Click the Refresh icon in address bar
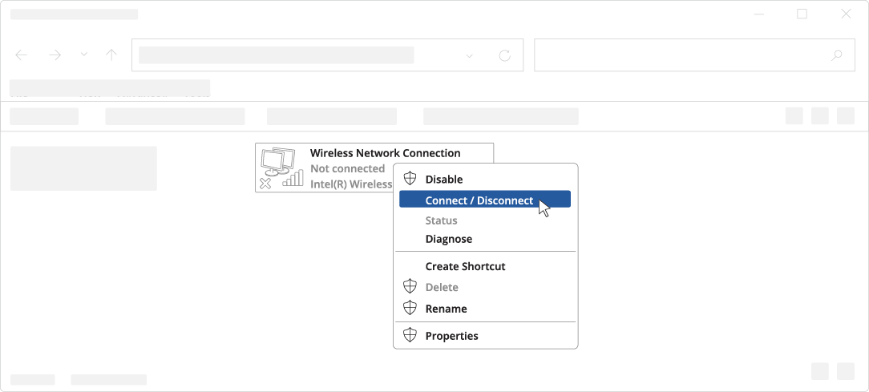Viewport: 869px width, 392px height. pos(504,55)
